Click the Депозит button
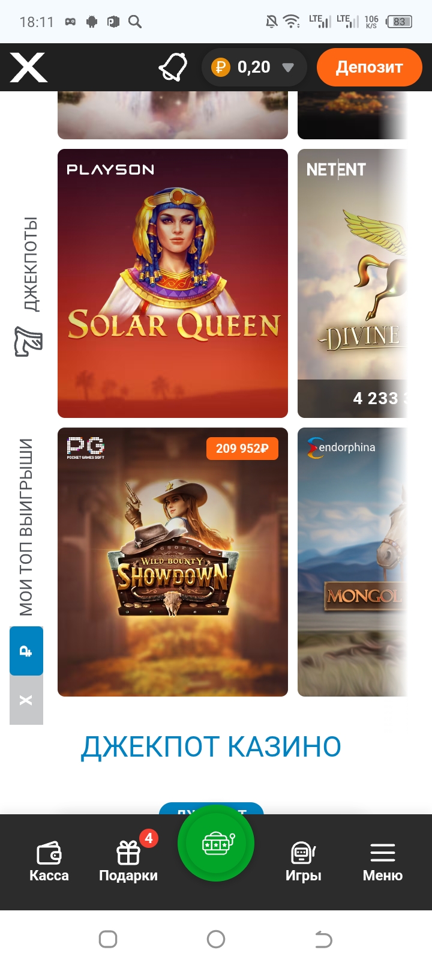Screen dimensions: 432x968 370,67
